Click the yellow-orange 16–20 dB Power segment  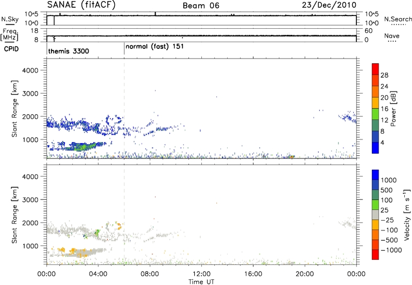375,103
